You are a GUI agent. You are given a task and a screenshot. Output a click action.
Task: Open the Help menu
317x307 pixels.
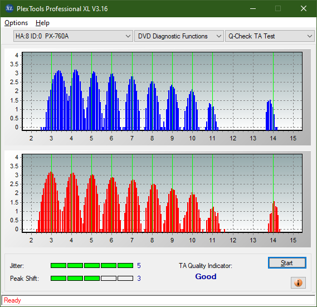(x=42, y=23)
